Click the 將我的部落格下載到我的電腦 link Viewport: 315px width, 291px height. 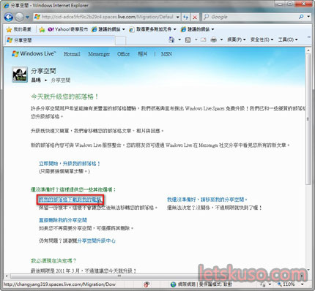pyautogui.click(x=70, y=200)
